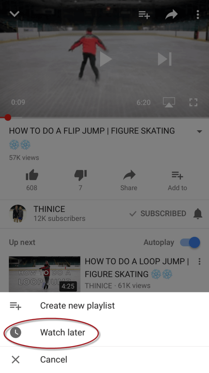This screenshot has width=209, height=373.
Task: Open options for the Loop Jump video
Action: pos(199,261)
